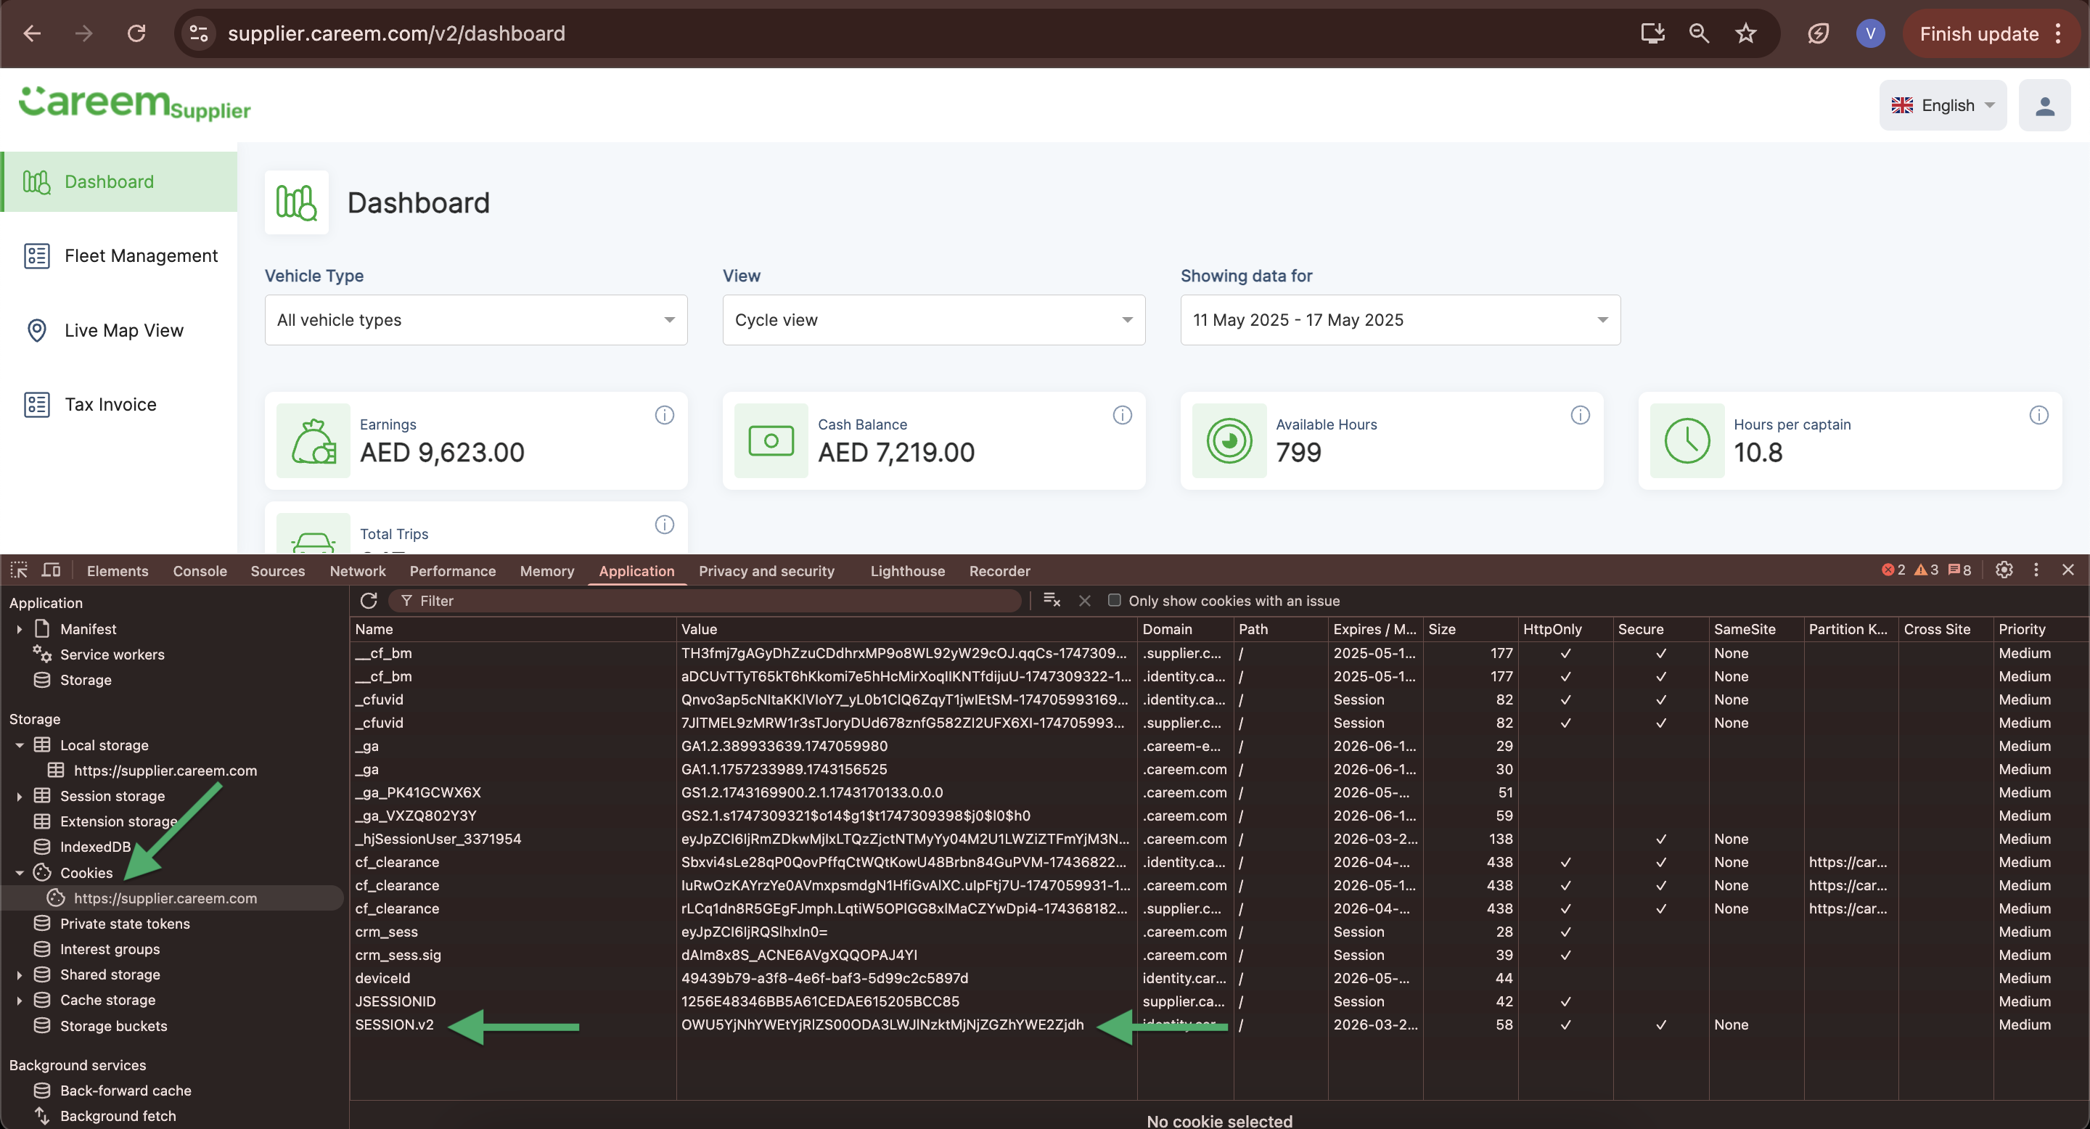The image size is (2090, 1129).
Task: Expand the Manifest tree node
Action: 20,628
